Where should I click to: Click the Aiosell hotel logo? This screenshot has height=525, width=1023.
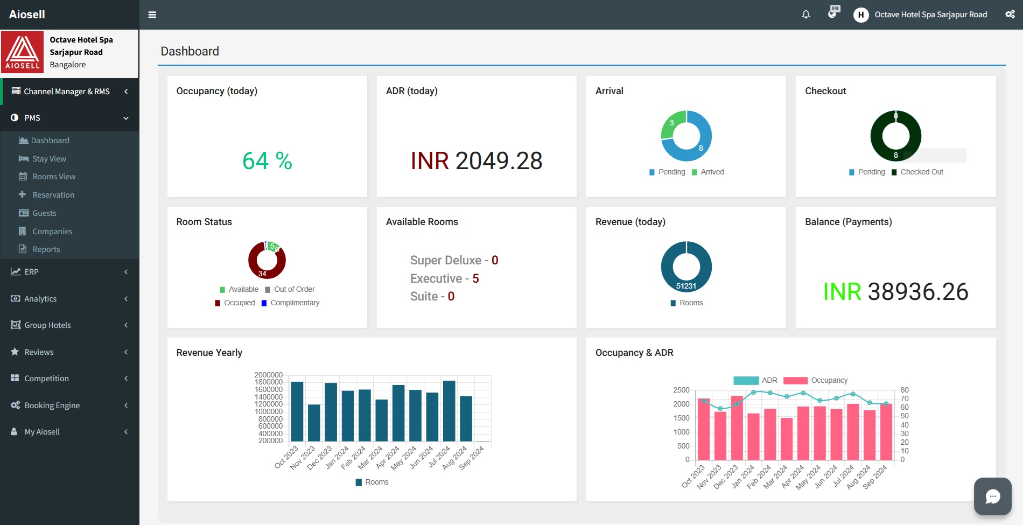point(23,52)
